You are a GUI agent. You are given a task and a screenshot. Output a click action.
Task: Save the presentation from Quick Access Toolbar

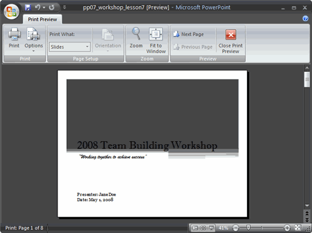(28, 7)
